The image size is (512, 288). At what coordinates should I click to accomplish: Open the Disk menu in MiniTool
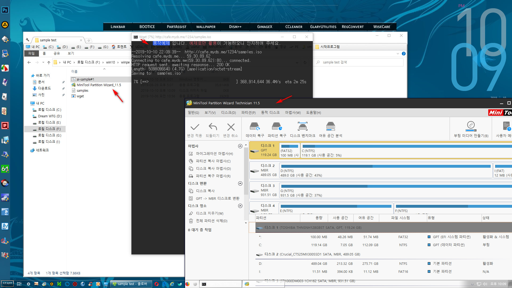[229, 113]
